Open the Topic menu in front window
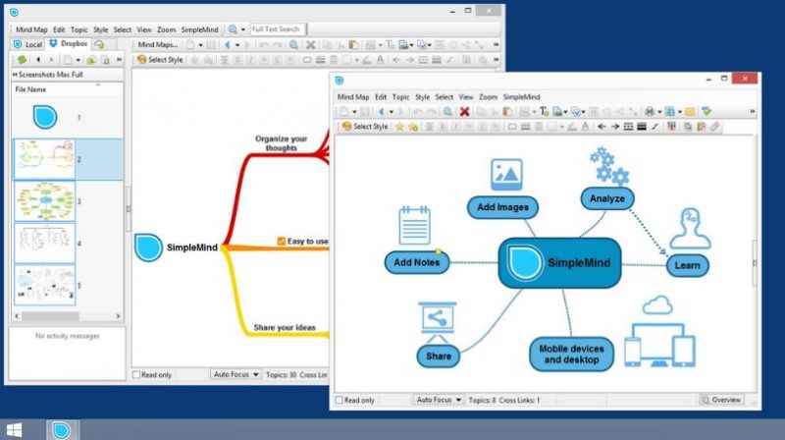The width and height of the screenshot is (785, 440). pos(400,96)
